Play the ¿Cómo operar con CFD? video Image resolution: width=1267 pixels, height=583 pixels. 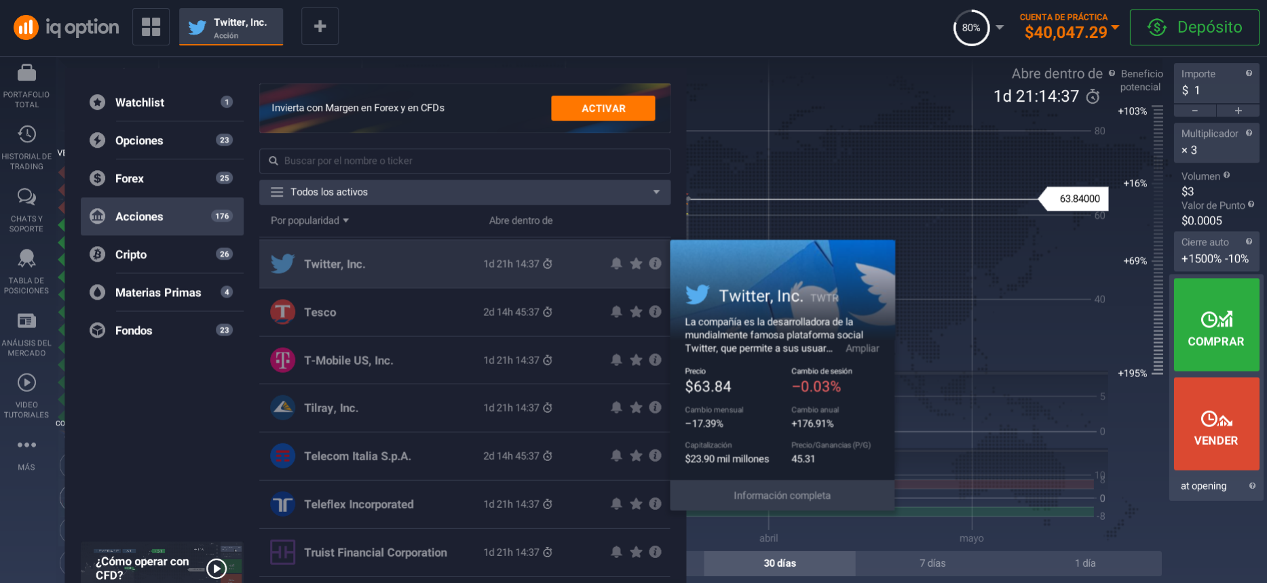216,568
